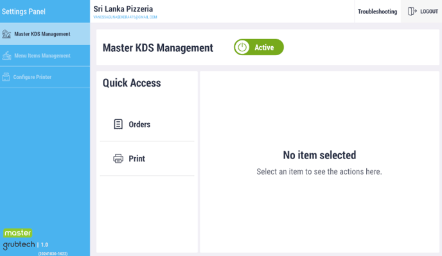Viewport: 442px width, 256px height.
Task: Click the Orders document icon
Action: pyautogui.click(x=118, y=124)
